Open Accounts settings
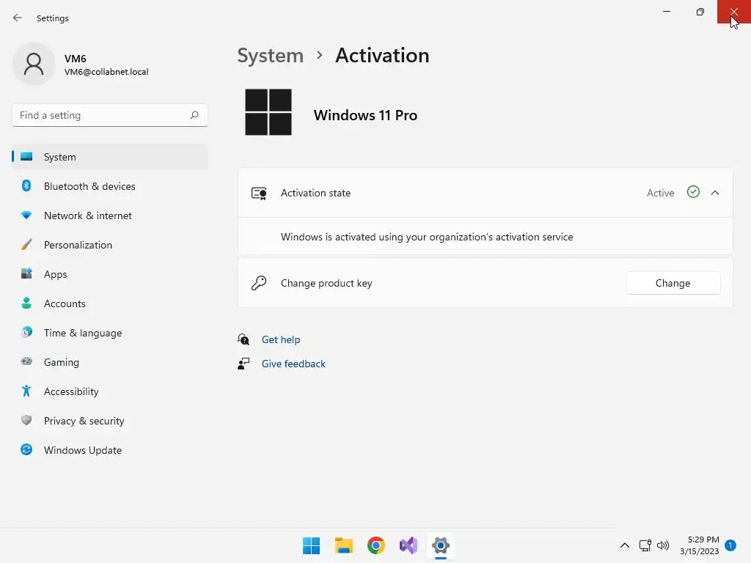 point(110,303)
